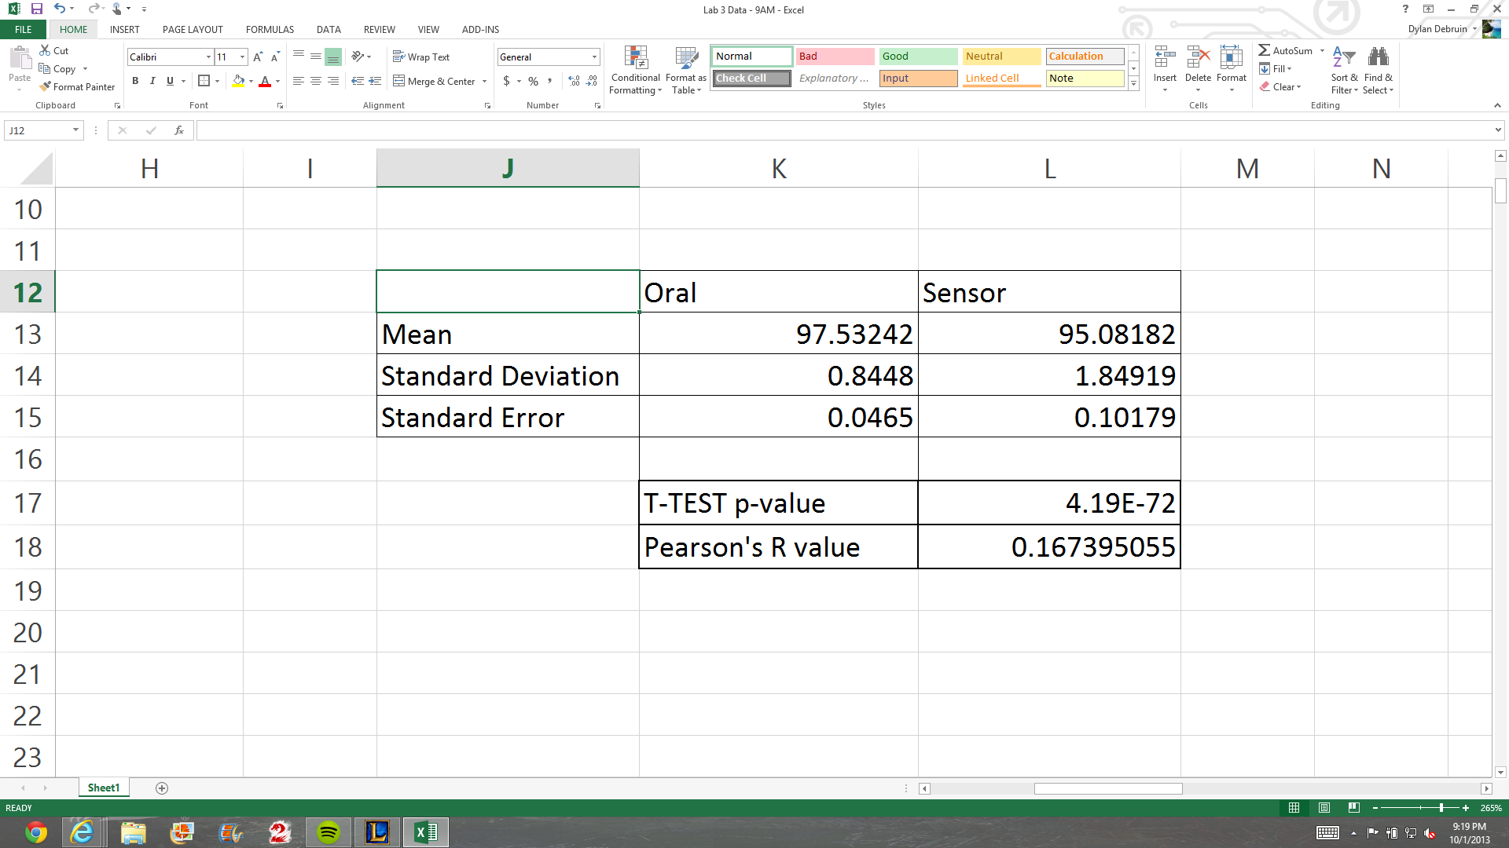The image size is (1509, 848).
Task: Open the Sort & Filter tool
Action: (1344, 59)
